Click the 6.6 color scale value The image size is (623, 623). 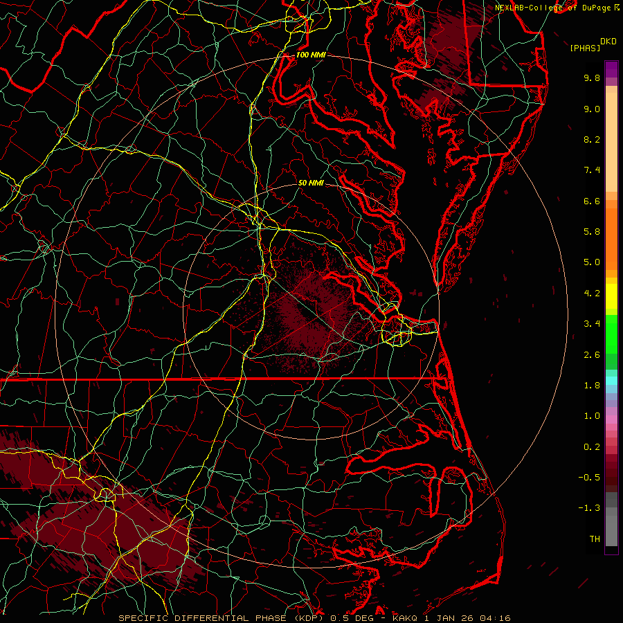click(x=592, y=201)
